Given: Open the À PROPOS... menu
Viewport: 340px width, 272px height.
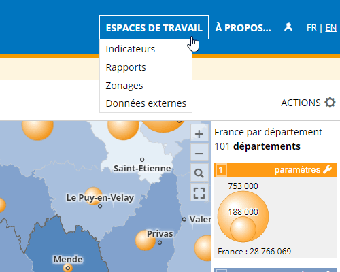Looking at the screenshot, I should click(243, 28).
